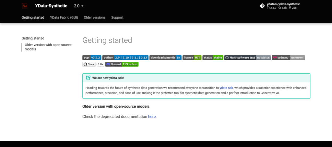The image size is (332, 147).
Task: Click the codecov unknown badge
Action: point(288,58)
